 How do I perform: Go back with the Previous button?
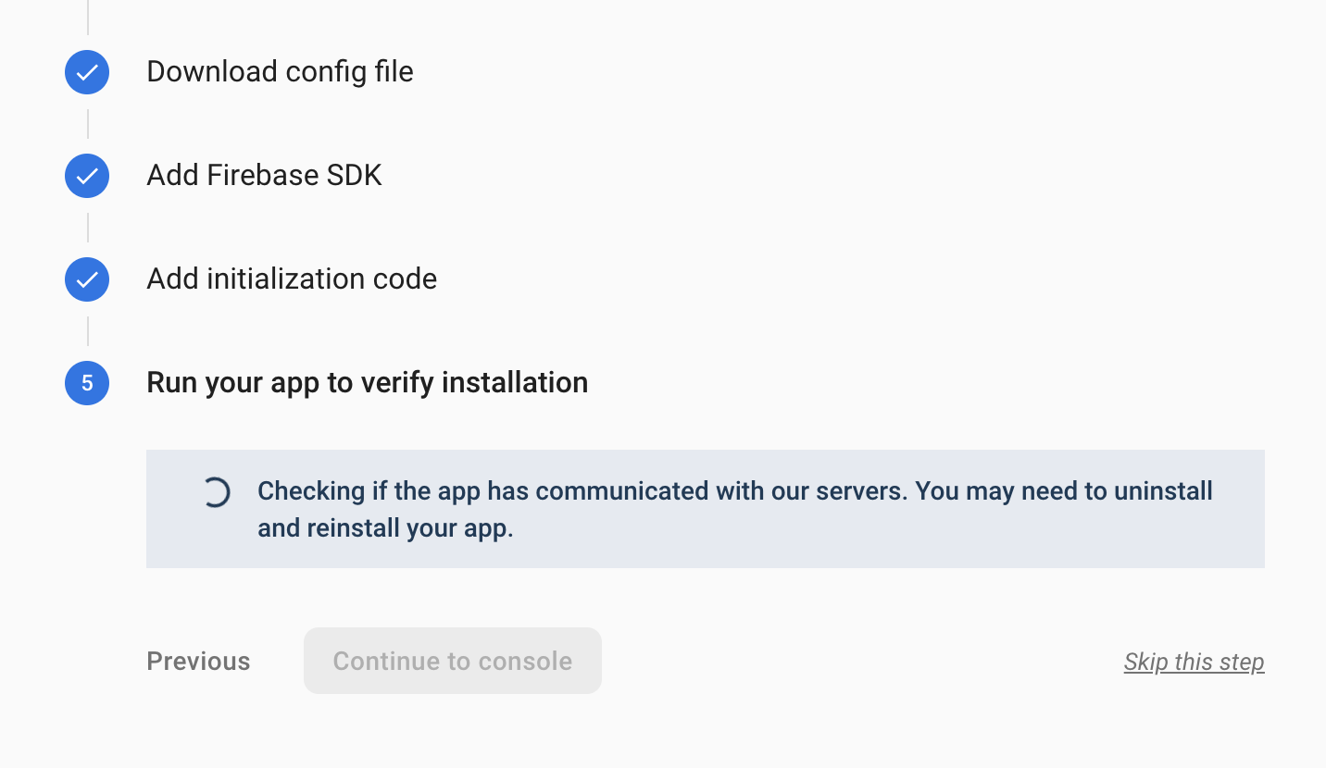pos(198,662)
